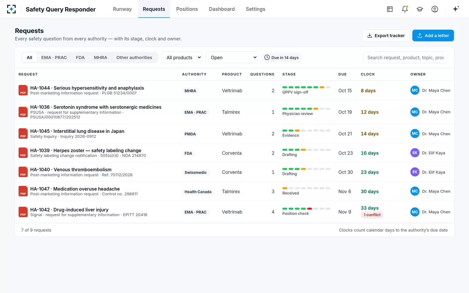Click the EK avatar on the HA-1039 row
The image size is (469, 293).
click(415, 153)
